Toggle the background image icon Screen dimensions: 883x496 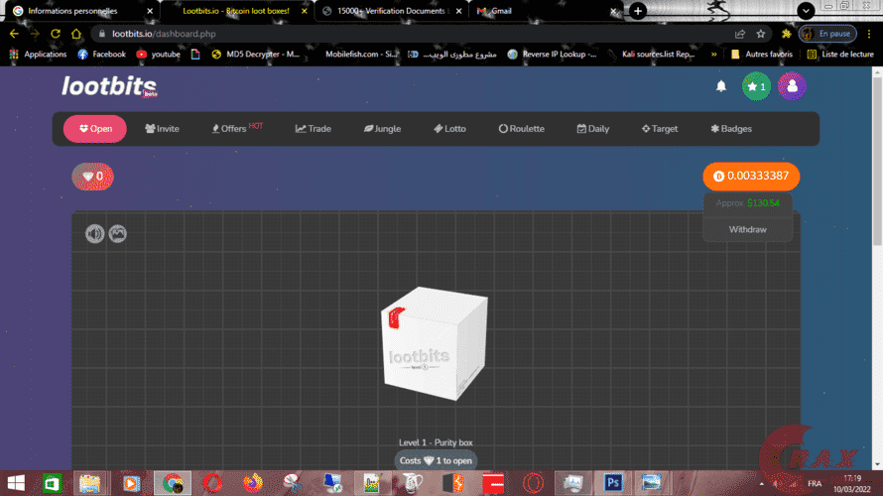pyautogui.click(x=118, y=233)
